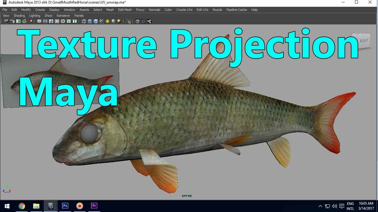
Task: Click the ENG INTL language indicator
Action: [350, 206]
